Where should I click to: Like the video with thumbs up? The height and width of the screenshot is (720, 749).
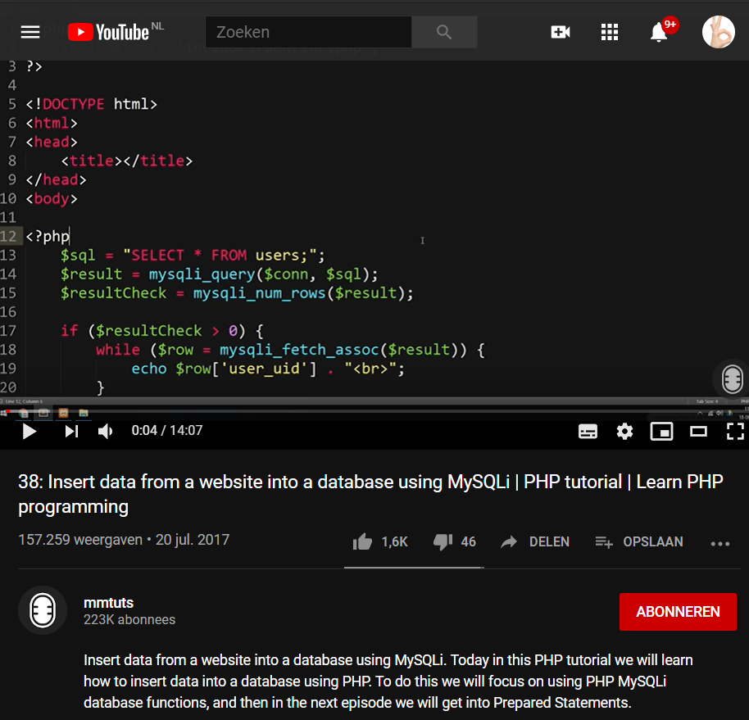pyautogui.click(x=362, y=542)
